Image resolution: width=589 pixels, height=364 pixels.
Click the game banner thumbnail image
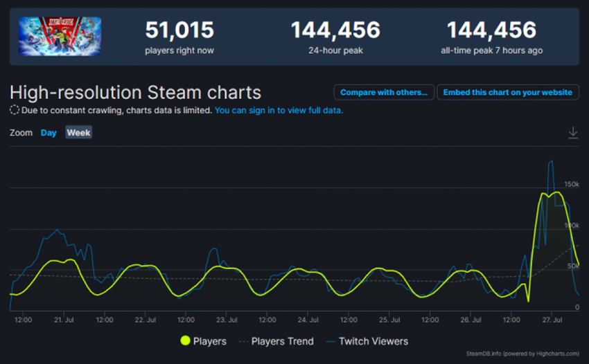pyautogui.click(x=60, y=37)
